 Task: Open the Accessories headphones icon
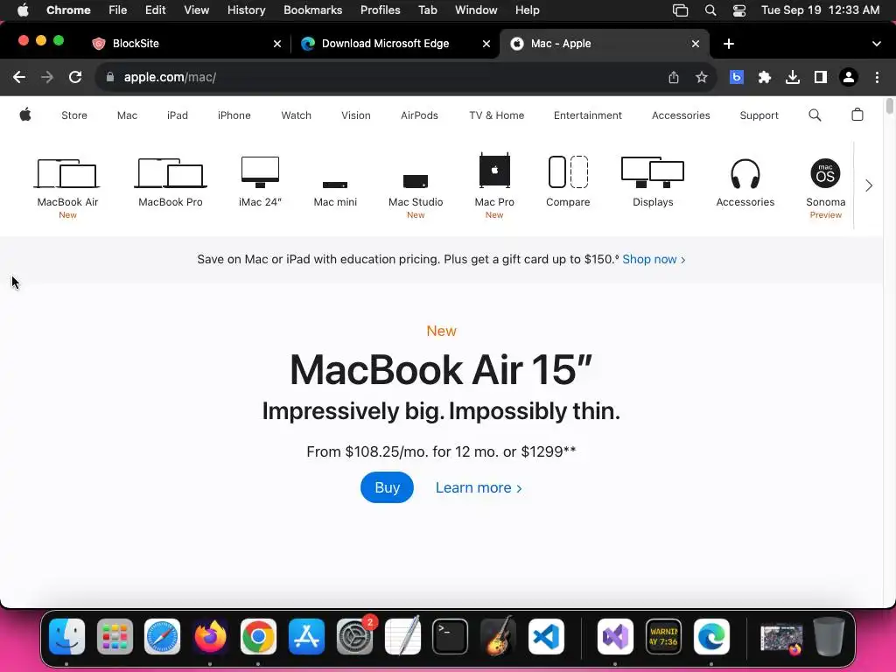coord(745,174)
